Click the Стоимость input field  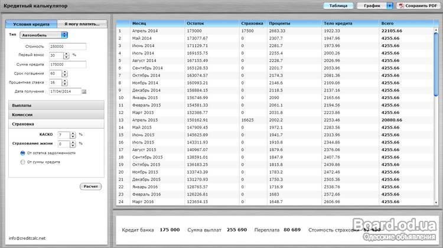coord(67,46)
